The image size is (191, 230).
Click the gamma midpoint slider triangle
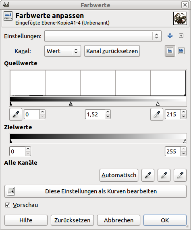pos(71,104)
